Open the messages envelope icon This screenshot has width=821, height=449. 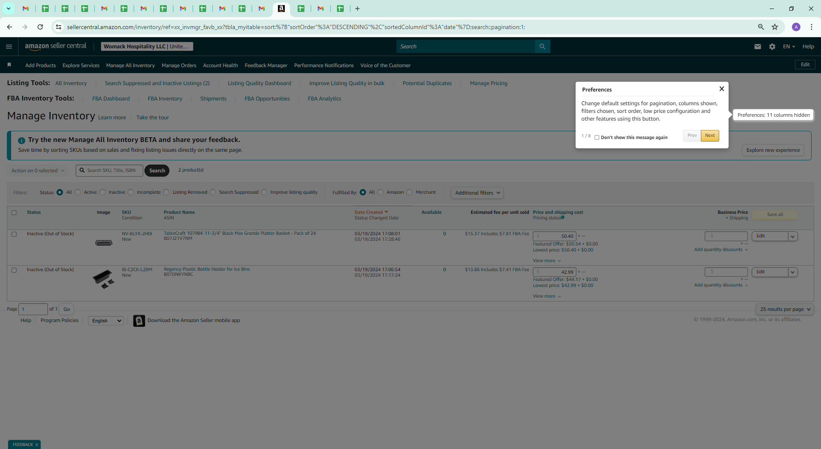pyautogui.click(x=758, y=47)
